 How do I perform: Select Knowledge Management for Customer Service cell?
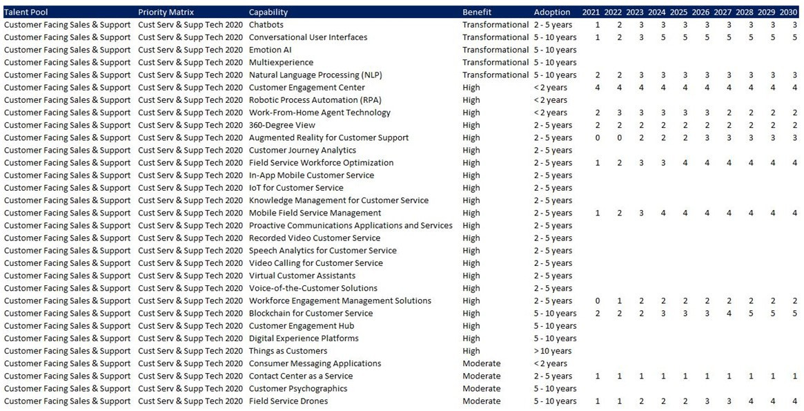[x=339, y=200]
